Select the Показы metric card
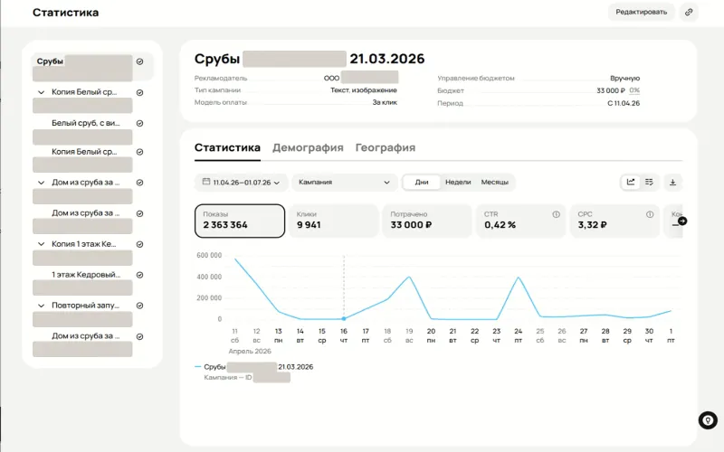724x452 pixels. click(240, 221)
